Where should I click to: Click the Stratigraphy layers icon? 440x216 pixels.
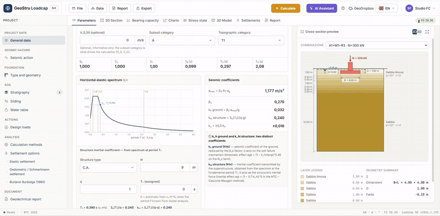point(6,92)
